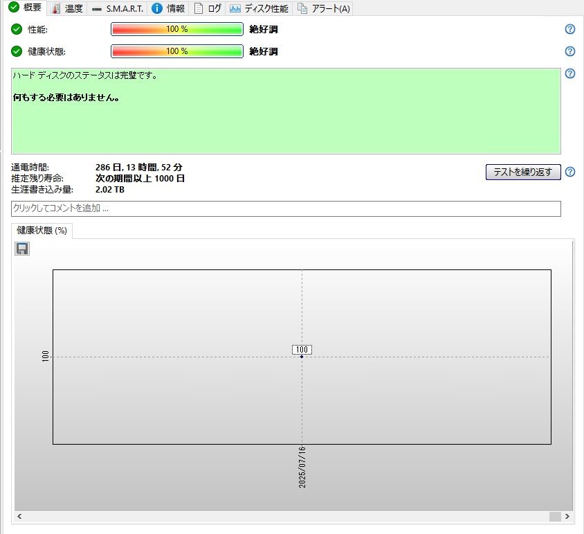Click the 2025/07/16 date label under chart
The height and width of the screenshot is (534, 584).
click(x=302, y=467)
